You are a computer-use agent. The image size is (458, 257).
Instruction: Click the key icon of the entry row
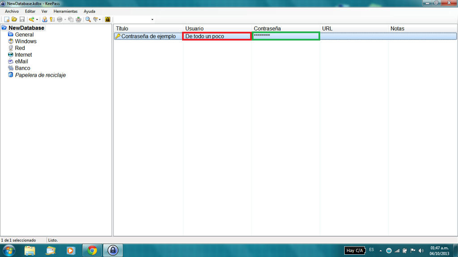(x=118, y=36)
